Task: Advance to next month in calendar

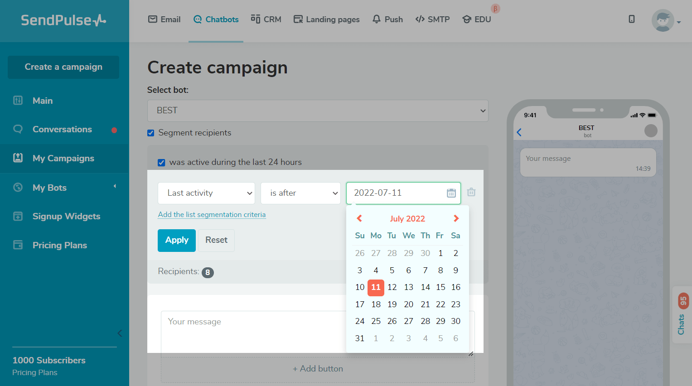Action: 456,218
